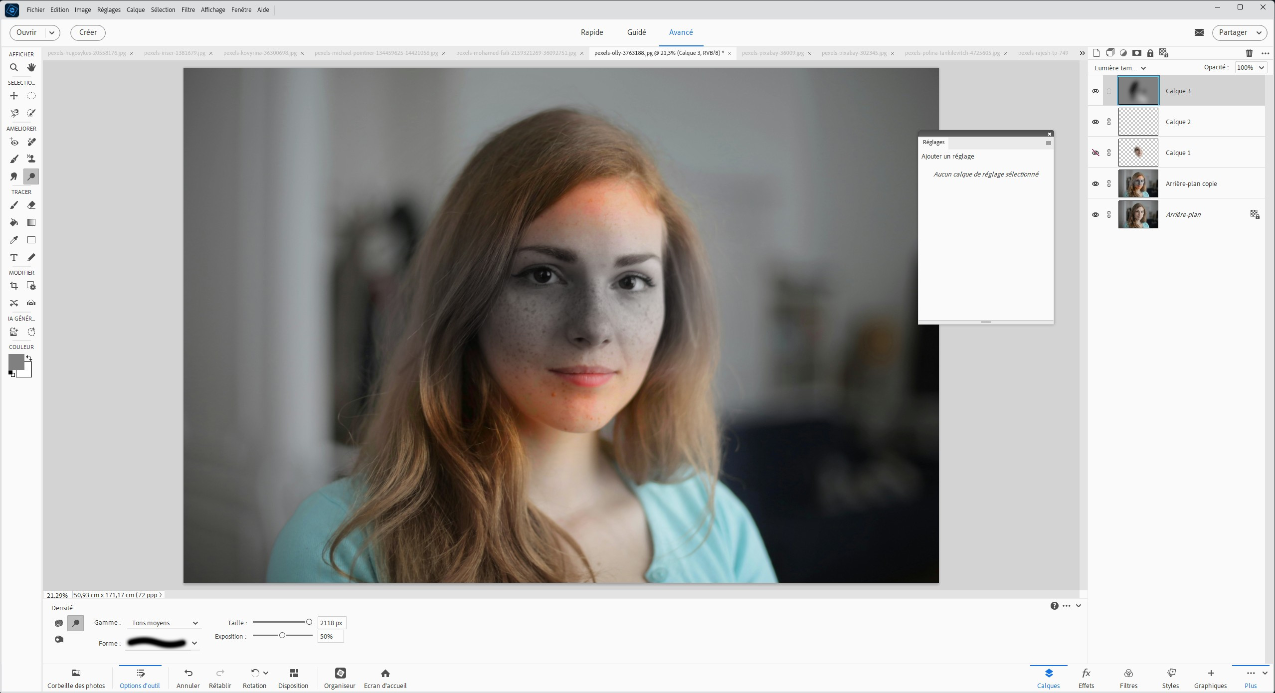Select the Paint Bucket tool
This screenshot has height=693, width=1275.
(14, 222)
